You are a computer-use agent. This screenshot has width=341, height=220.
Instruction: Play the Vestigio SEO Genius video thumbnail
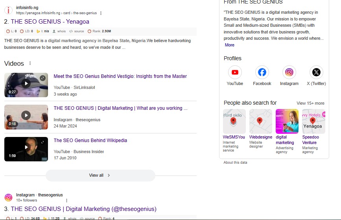pos(26,85)
